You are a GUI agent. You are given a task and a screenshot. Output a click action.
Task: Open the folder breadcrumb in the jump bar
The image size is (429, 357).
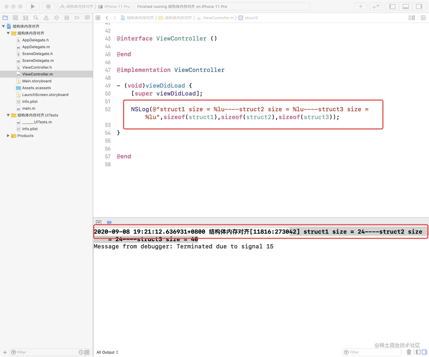[x=175, y=18]
